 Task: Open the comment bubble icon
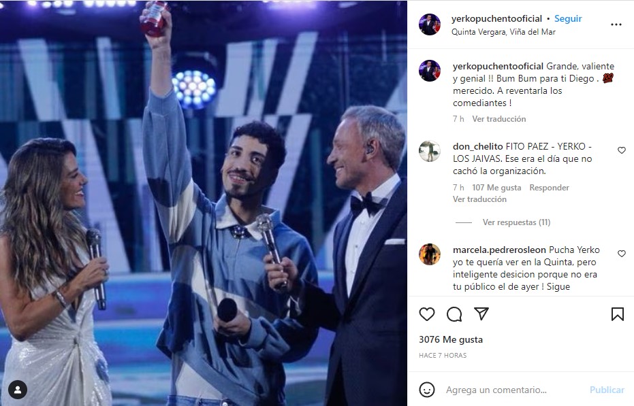454,314
